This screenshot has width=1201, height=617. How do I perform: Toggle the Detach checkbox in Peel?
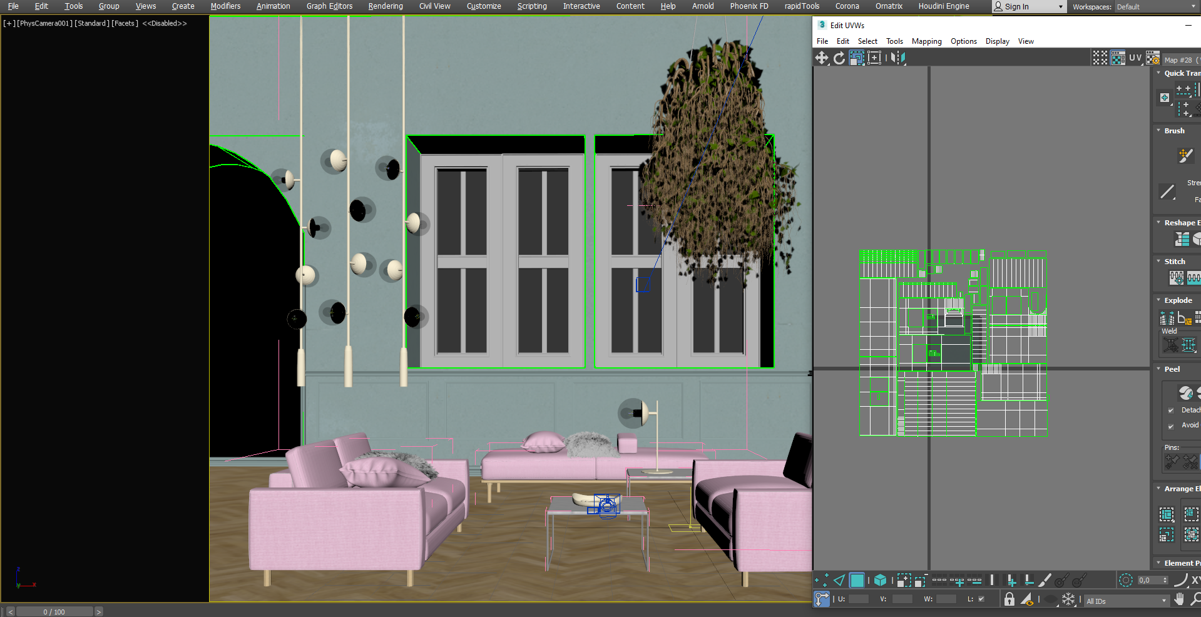(x=1171, y=410)
